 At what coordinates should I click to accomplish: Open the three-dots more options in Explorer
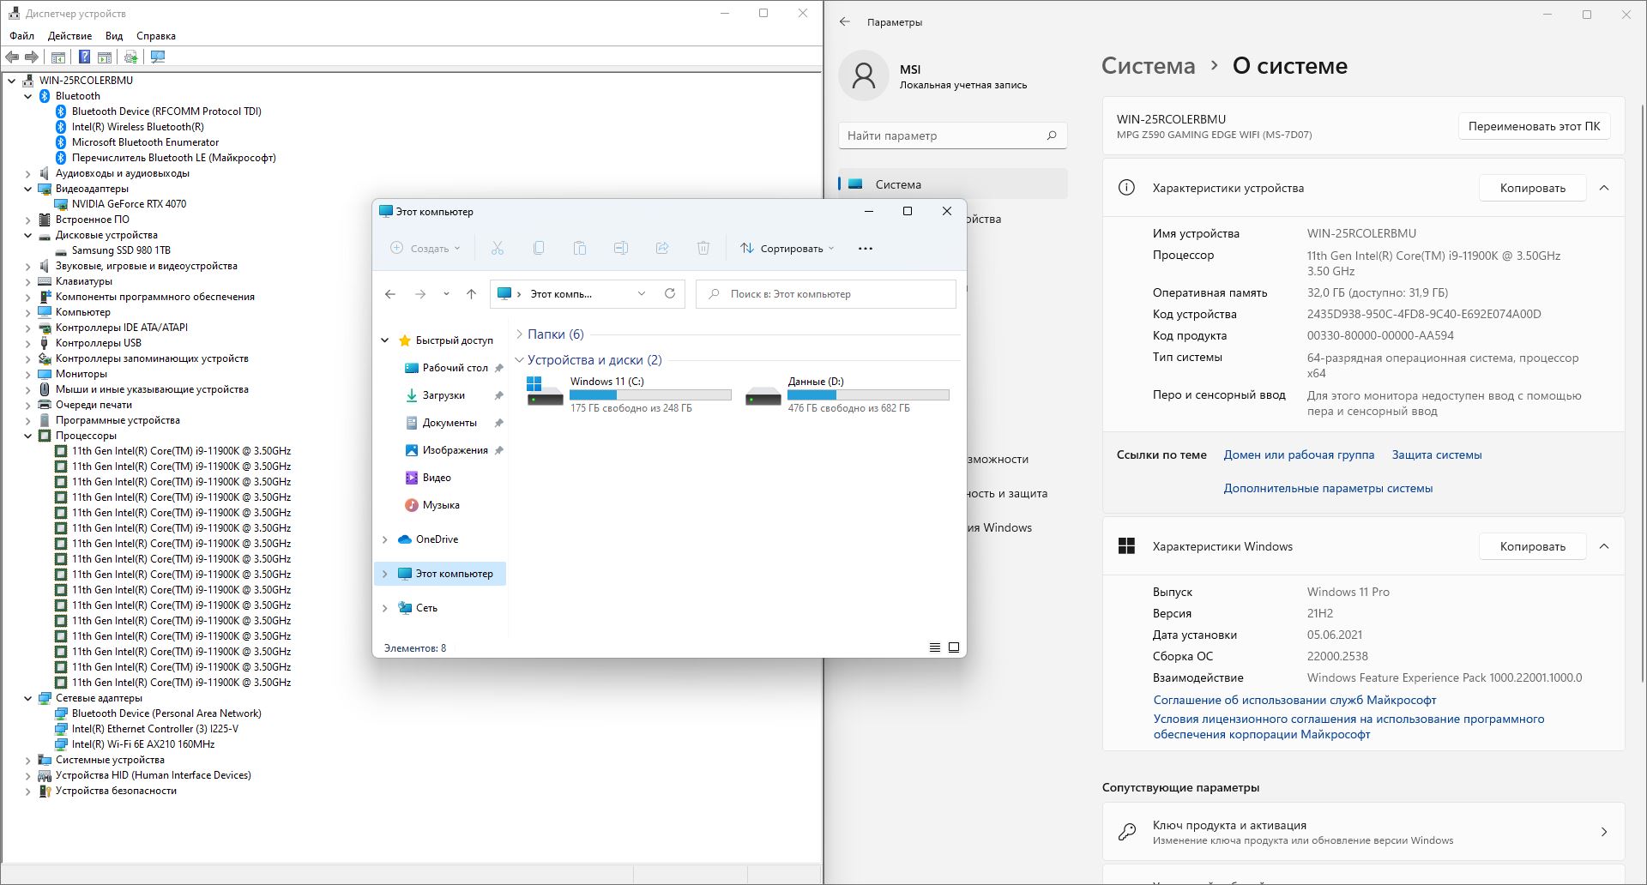point(865,249)
